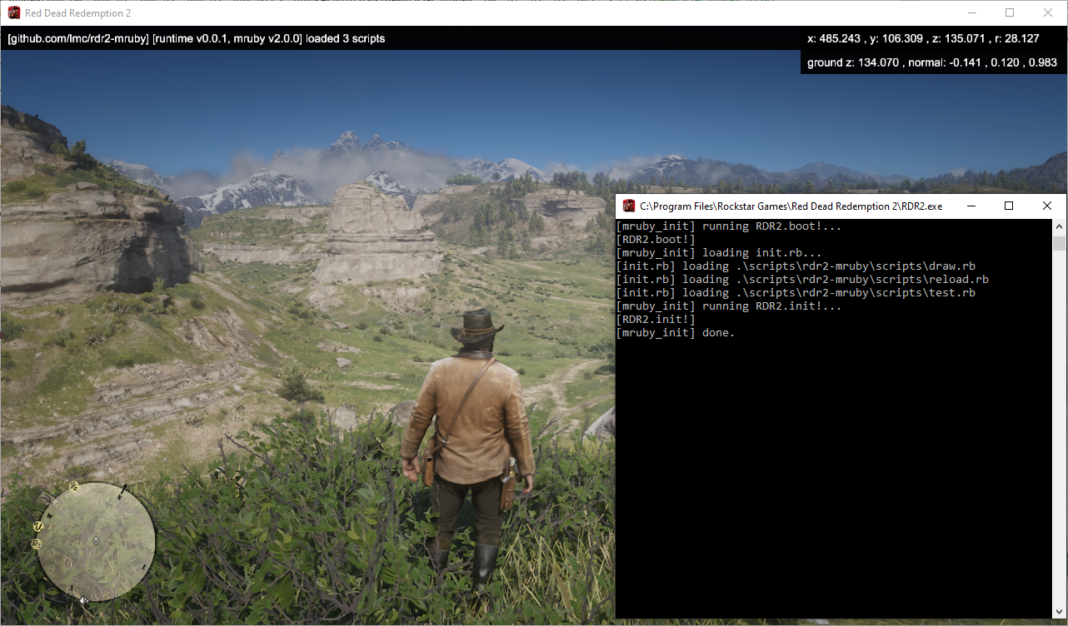1068x626 pixels.
Task: Click the console title path text ending RDR2.exe
Action: (x=791, y=206)
